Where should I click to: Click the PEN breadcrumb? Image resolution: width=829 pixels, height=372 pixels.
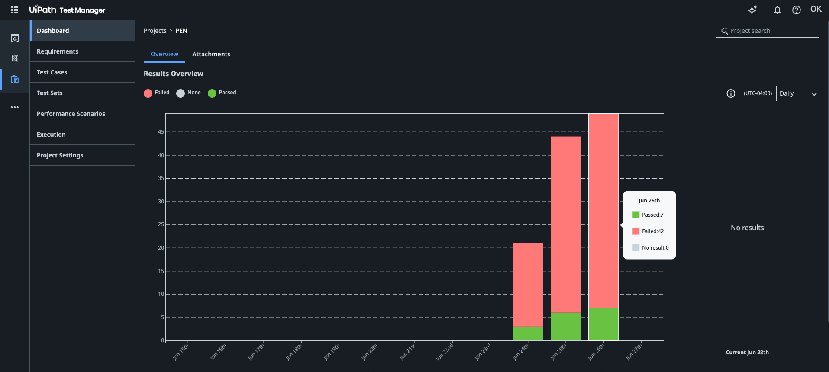point(181,31)
